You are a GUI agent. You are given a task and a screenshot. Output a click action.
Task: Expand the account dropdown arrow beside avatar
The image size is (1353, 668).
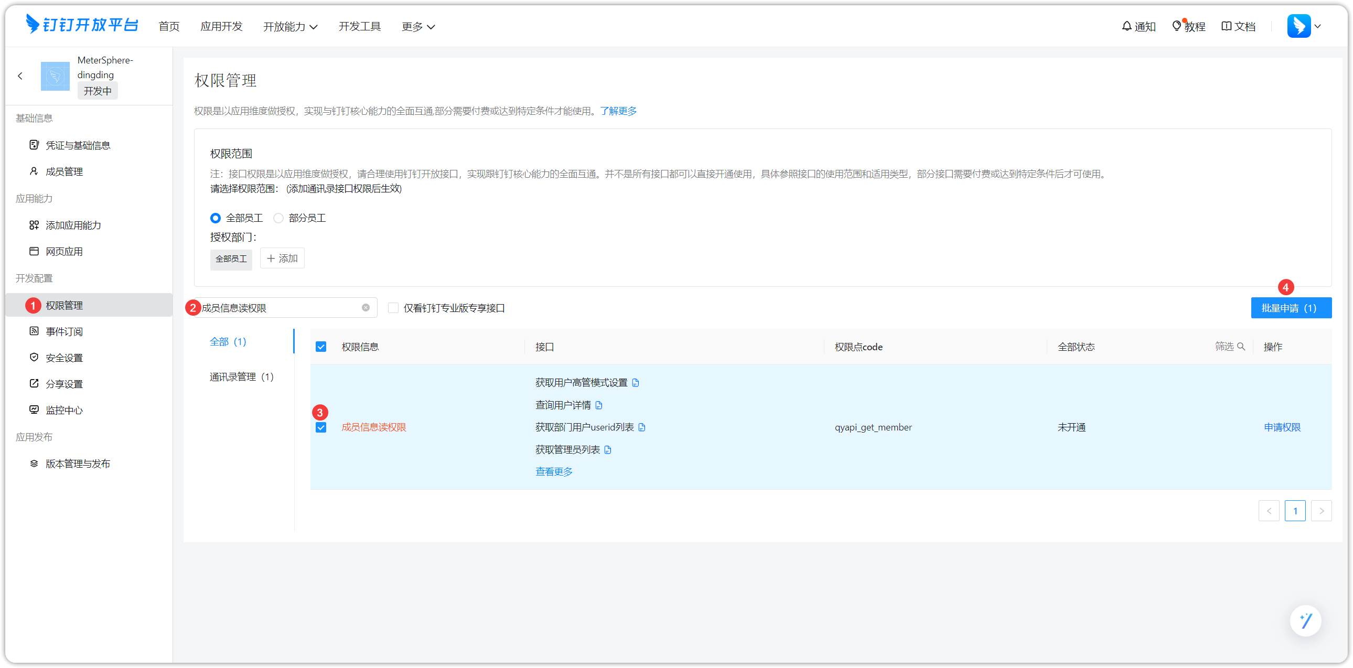1317,26
